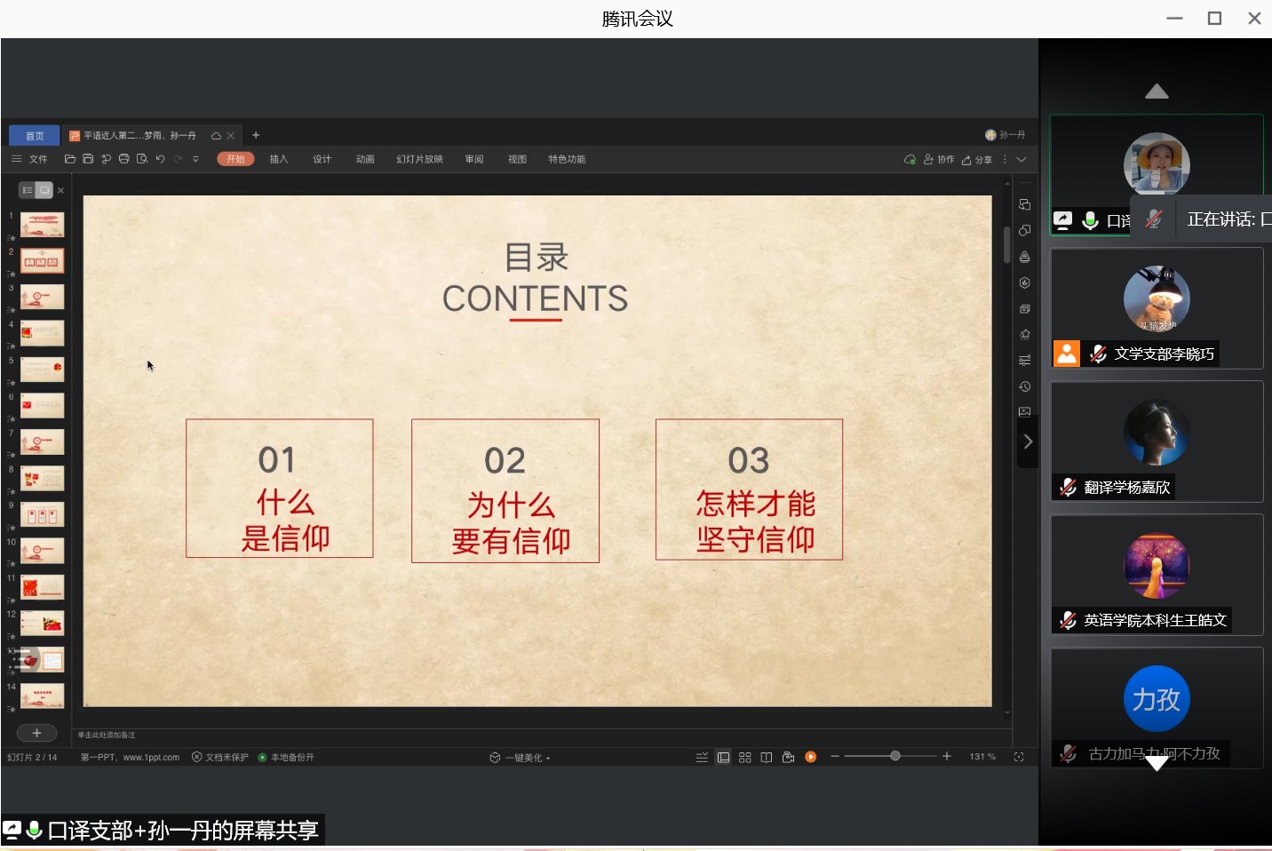Screen dimensions: 1272x851
Task: Switch to slide sorter grid view icon
Action: tap(744, 757)
